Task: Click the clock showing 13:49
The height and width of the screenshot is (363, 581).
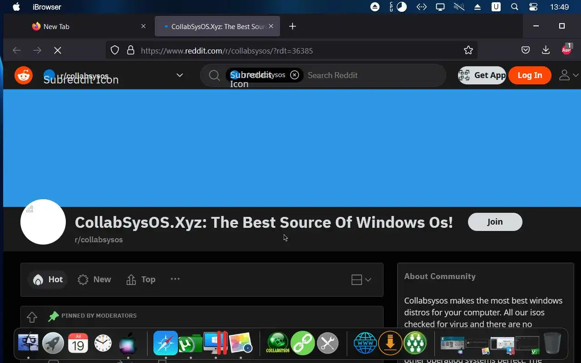Action: point(559,7)
